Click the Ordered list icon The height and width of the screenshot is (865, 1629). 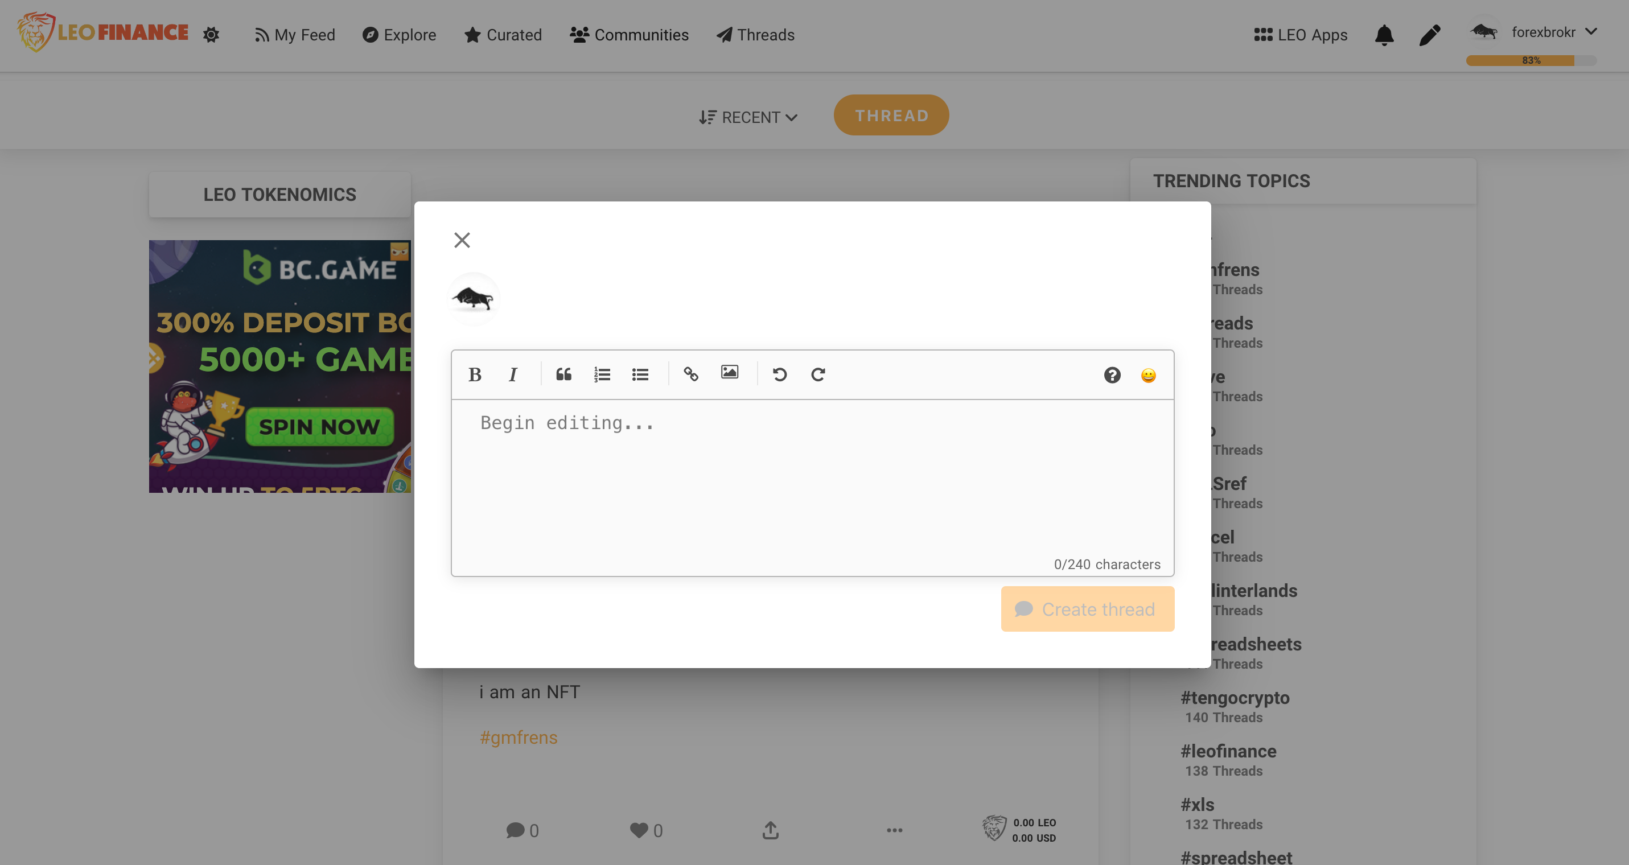tap(602, 374)
